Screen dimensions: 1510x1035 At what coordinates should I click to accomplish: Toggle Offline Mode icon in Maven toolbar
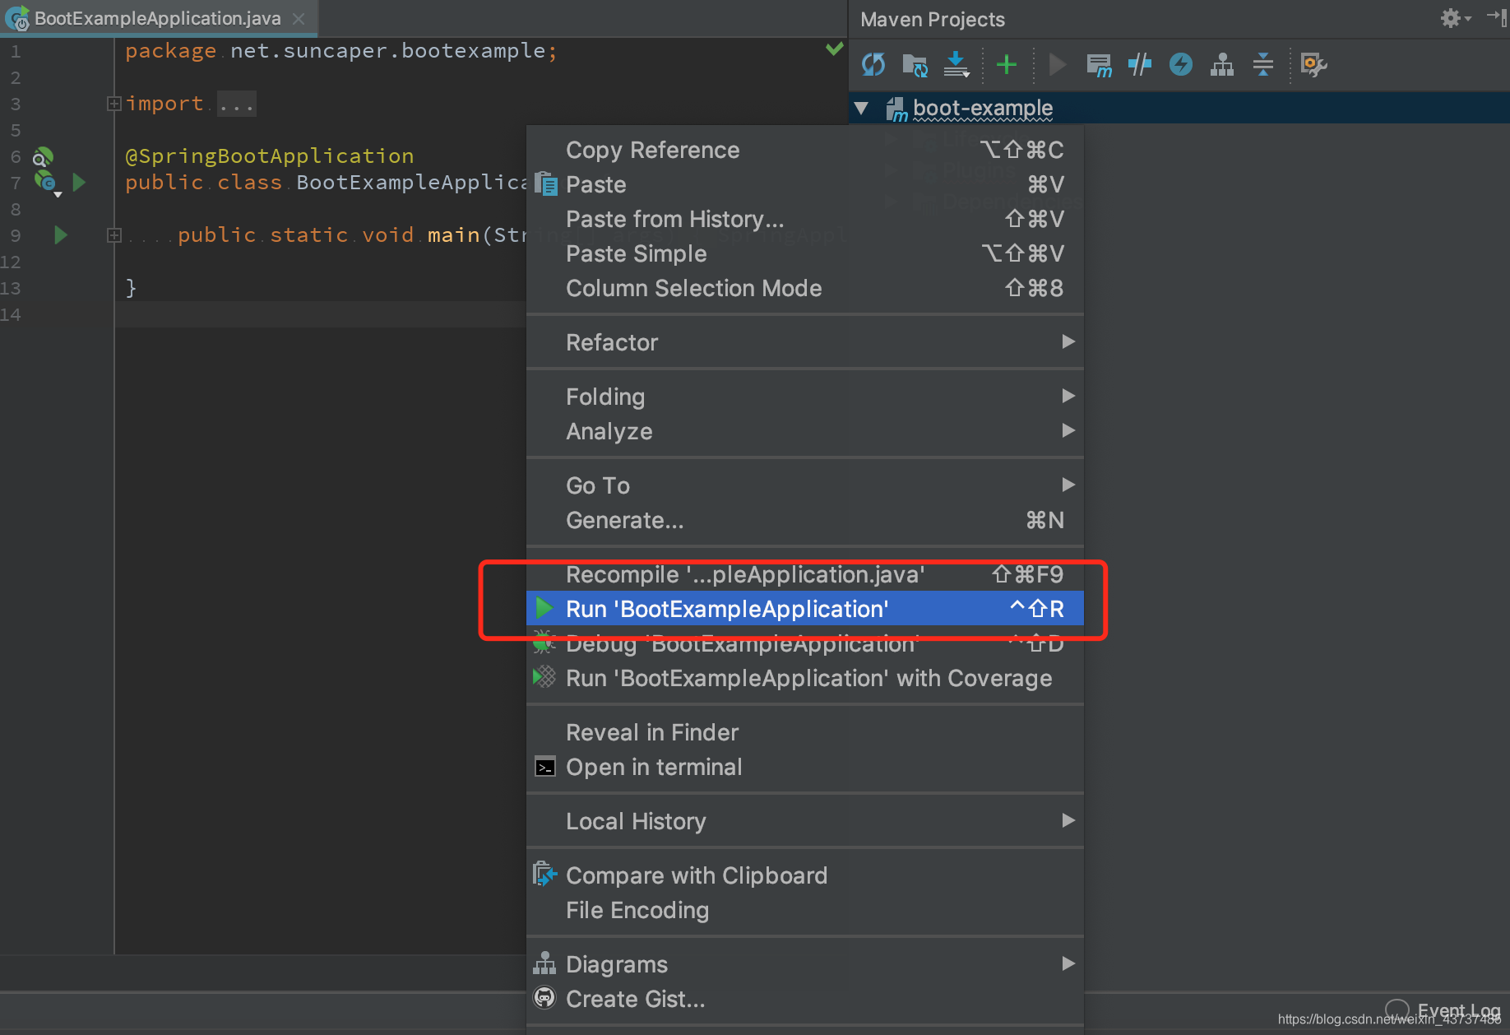(1140, 64)
